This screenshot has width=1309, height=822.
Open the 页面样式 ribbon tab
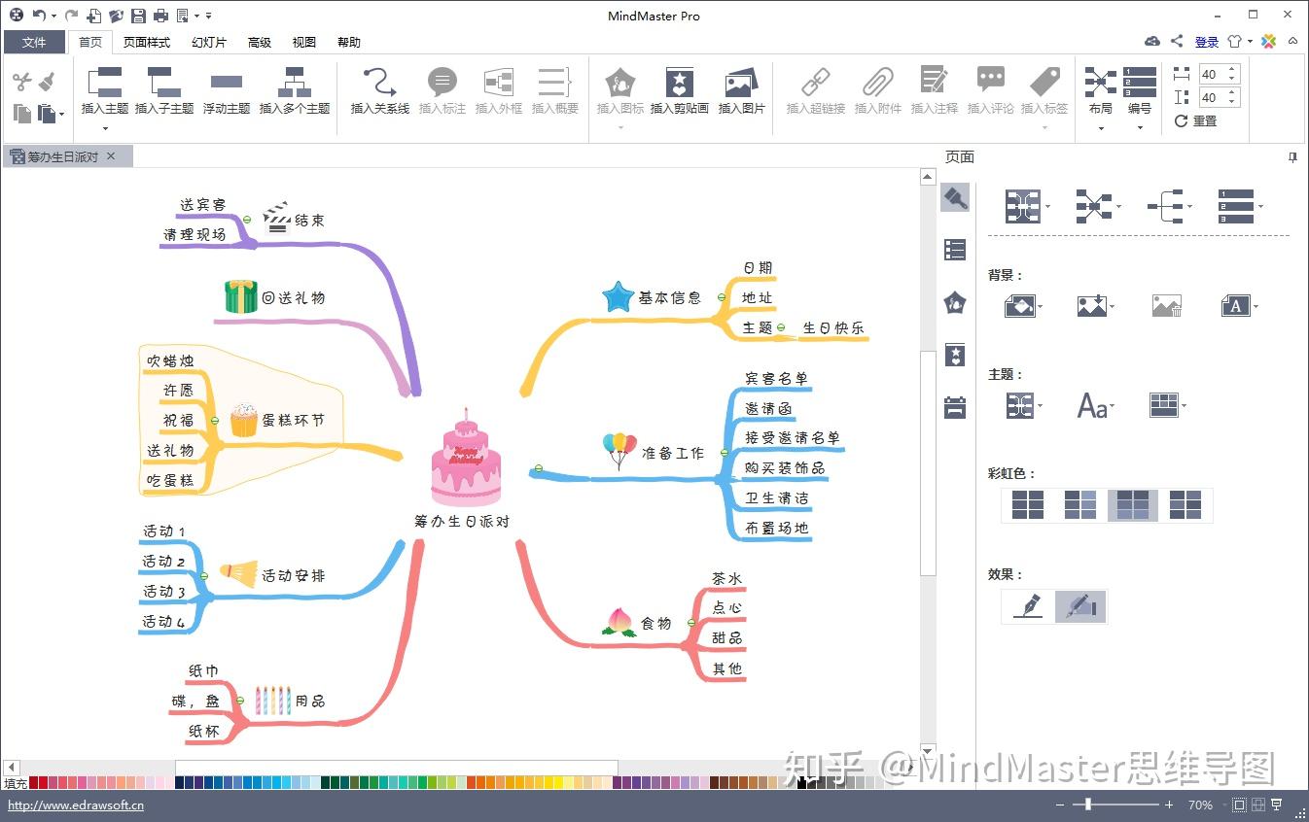tap(147, 42)
